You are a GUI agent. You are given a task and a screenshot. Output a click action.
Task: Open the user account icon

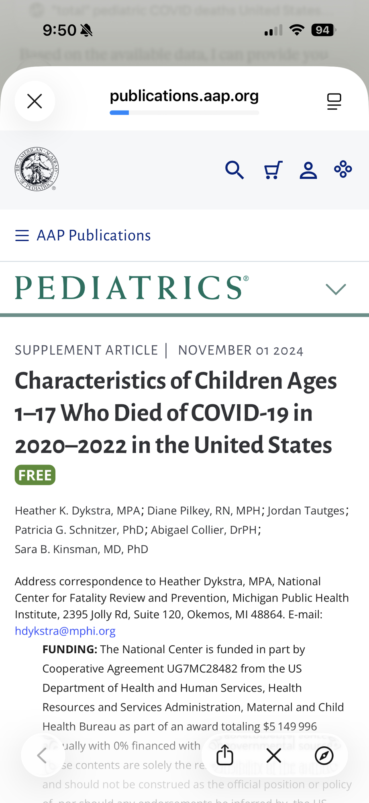coord(308,170)
